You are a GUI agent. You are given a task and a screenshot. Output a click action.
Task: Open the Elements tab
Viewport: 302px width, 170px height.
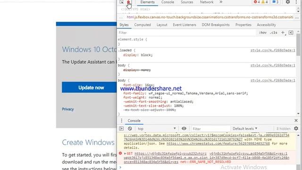point(147,2)
